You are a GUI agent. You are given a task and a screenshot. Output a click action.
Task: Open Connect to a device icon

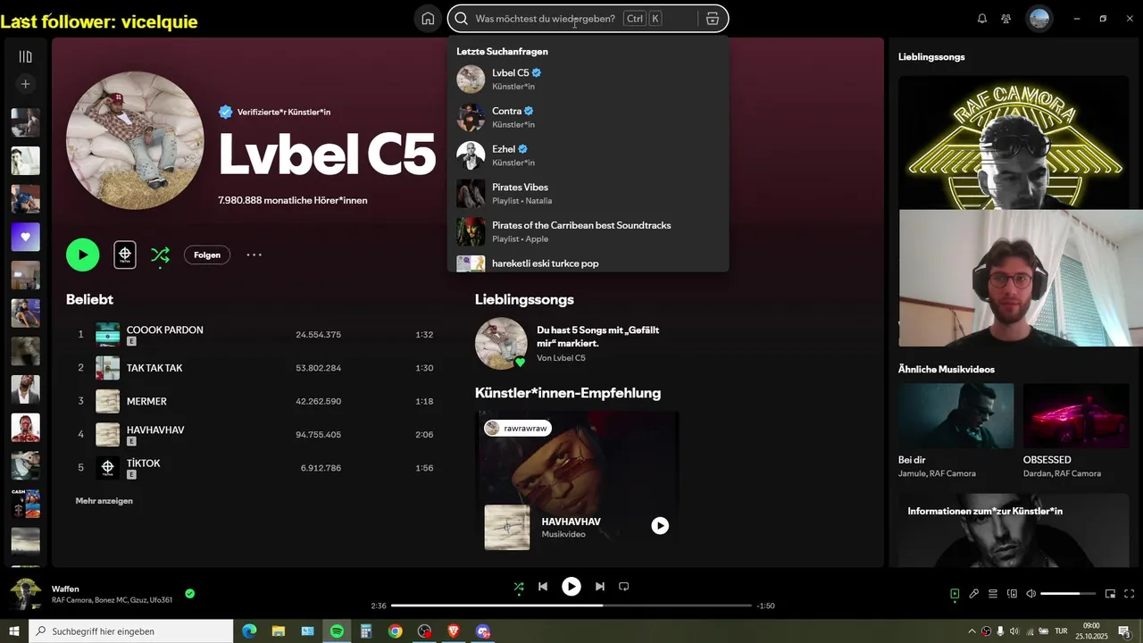(x=1012, y=594)
